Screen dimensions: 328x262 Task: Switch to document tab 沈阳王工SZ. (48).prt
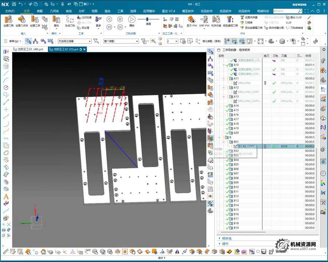(x=30, y=49)
